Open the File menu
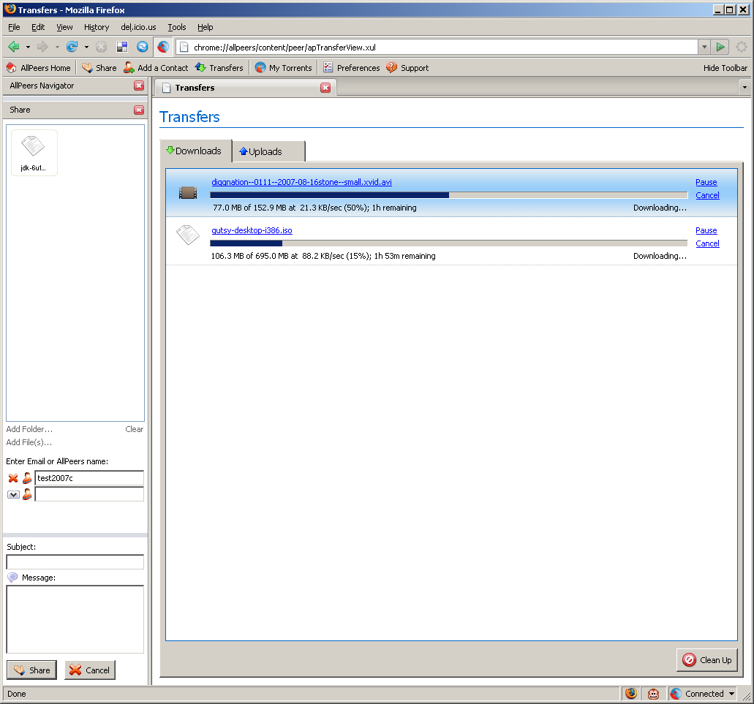 click(x=14, y=27)
